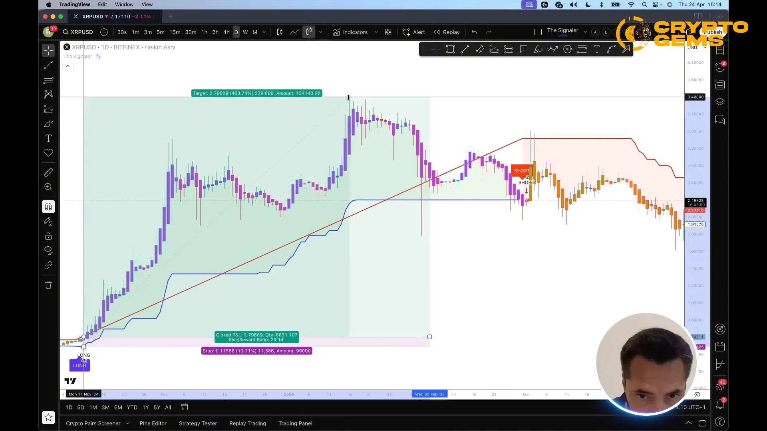This screenshot has height=431, width=767.
Task: Toggle magnet mode snapping
Action: coord(48,207)
